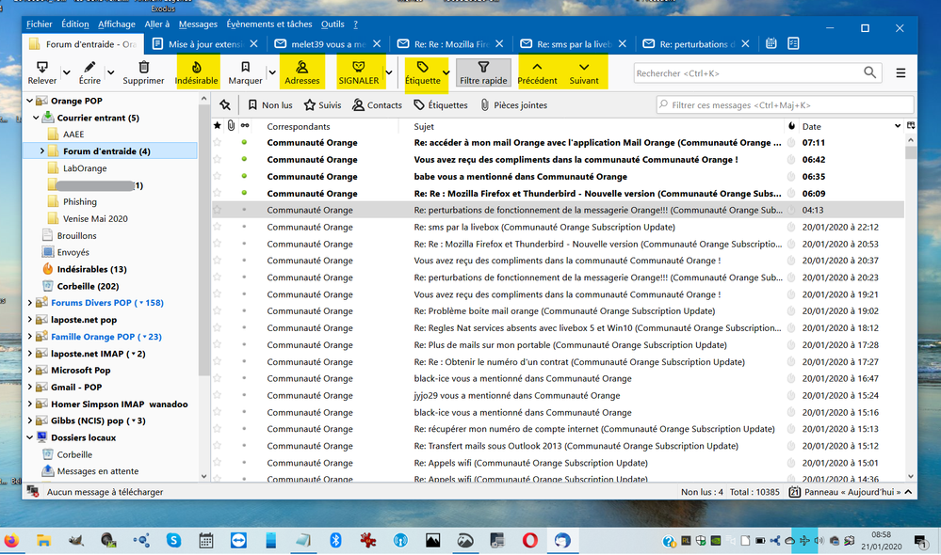
Task: Open the Étiquette dropdown arrow
Action: [446, 73]
